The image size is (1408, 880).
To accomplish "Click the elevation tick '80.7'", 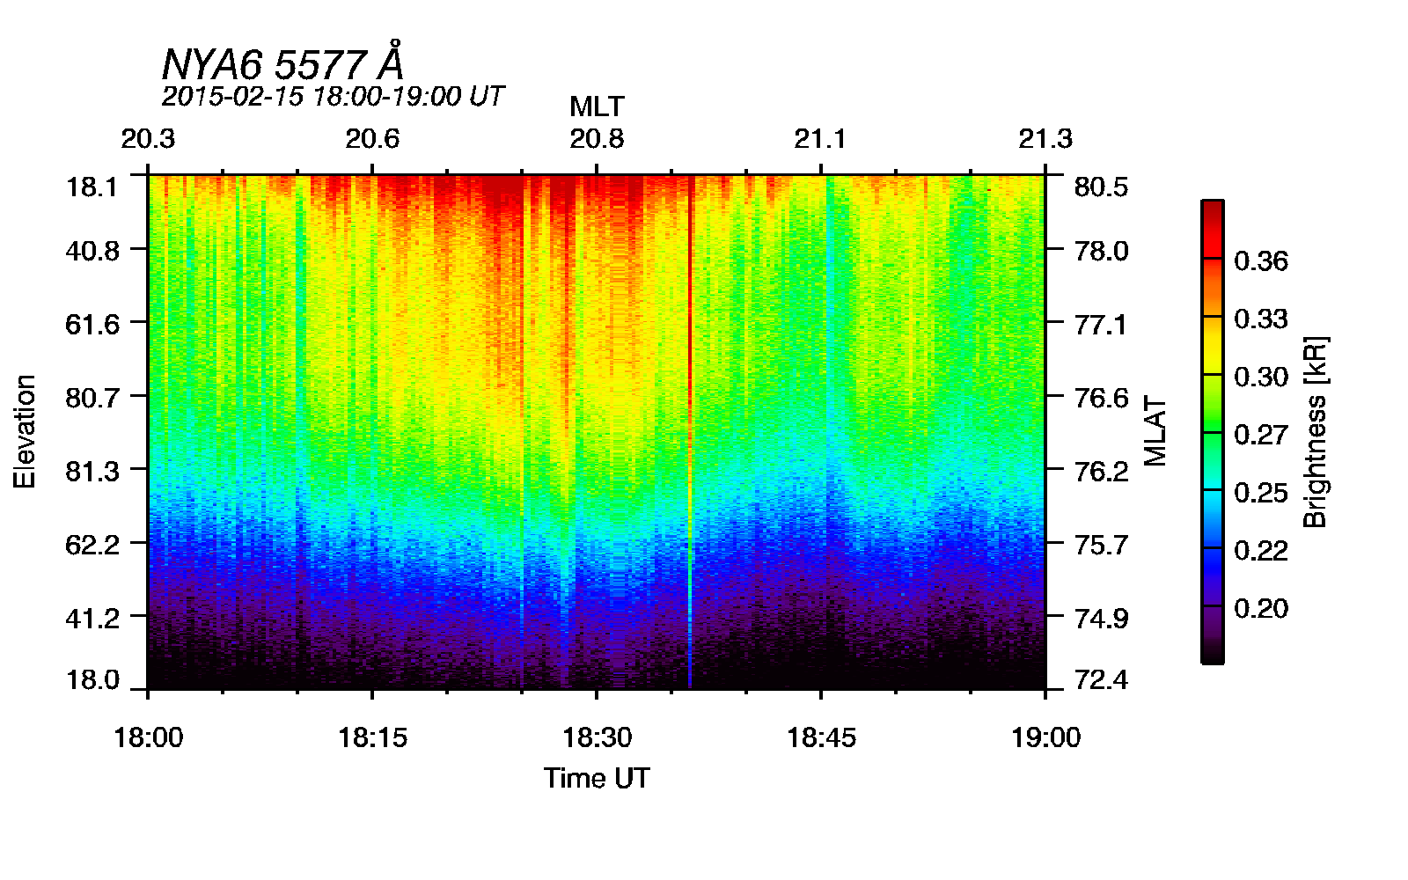I will click(92, 398).
